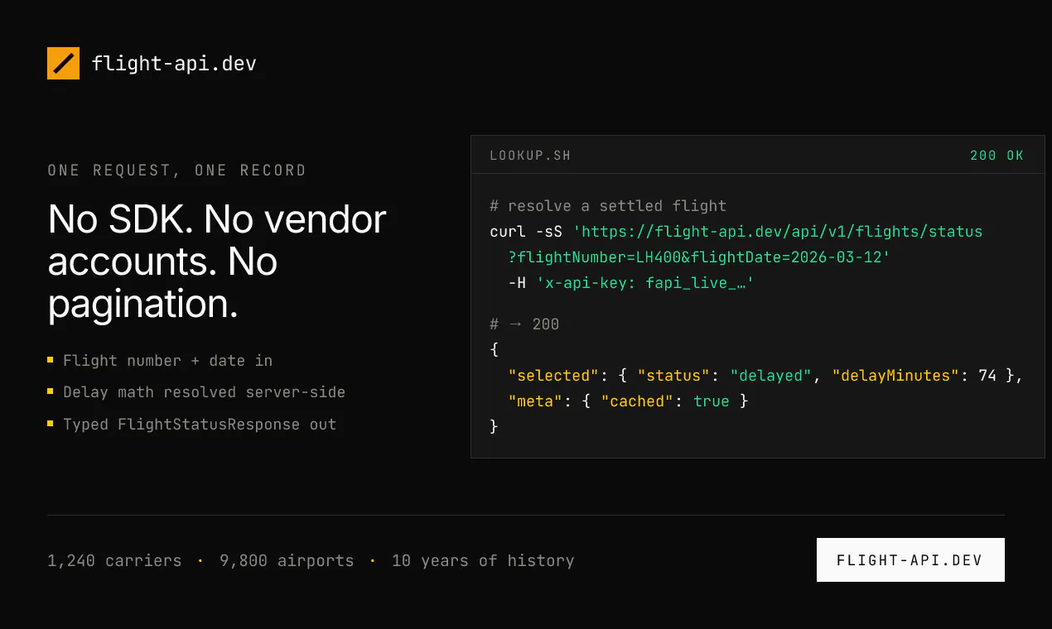Click the '# resolve a settled flight' comment
Viewport: 1052px width, 629px height.
608,206
